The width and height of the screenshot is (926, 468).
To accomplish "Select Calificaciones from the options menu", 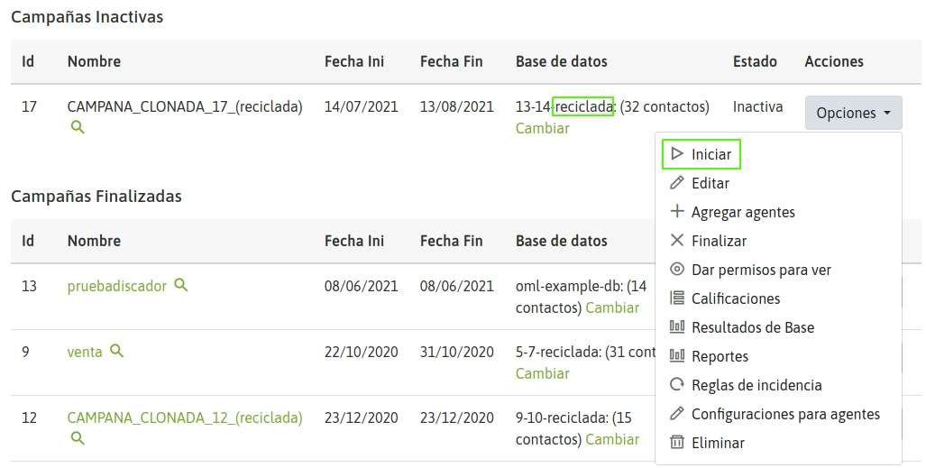I will [x=736, y=299].
